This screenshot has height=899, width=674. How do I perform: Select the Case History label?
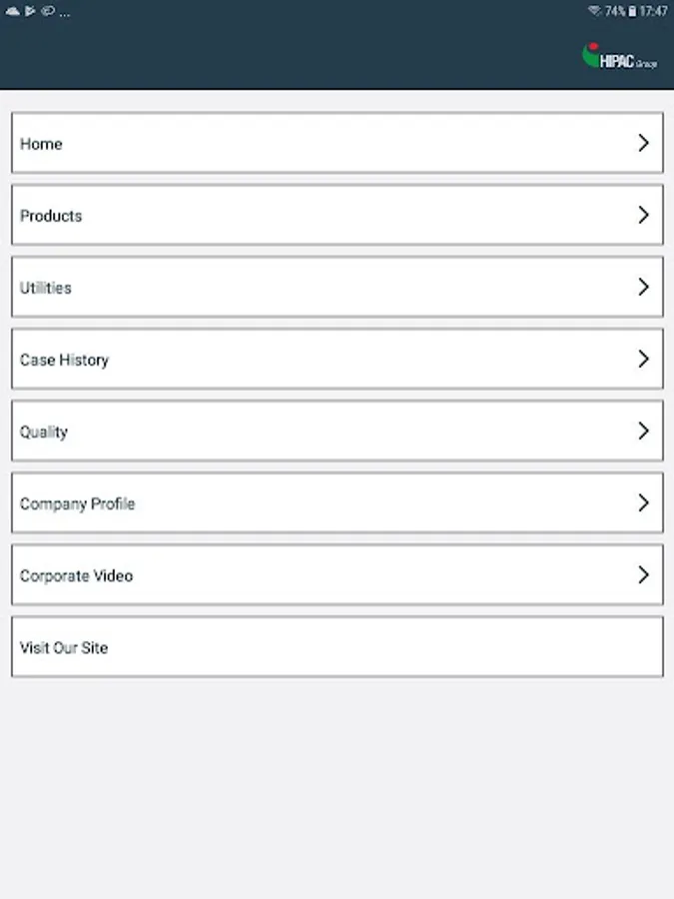pyautogui.click(x=64, y=360)
